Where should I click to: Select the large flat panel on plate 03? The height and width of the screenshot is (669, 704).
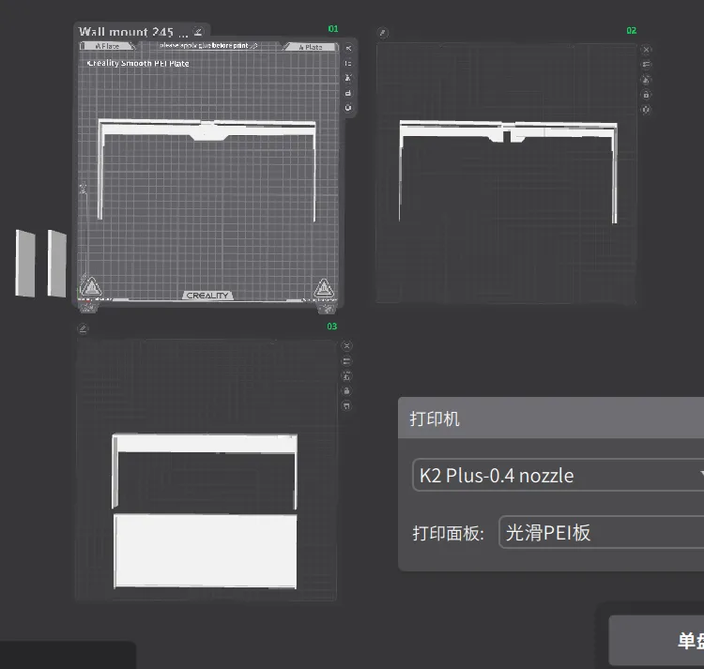click(x=206, y=550)
